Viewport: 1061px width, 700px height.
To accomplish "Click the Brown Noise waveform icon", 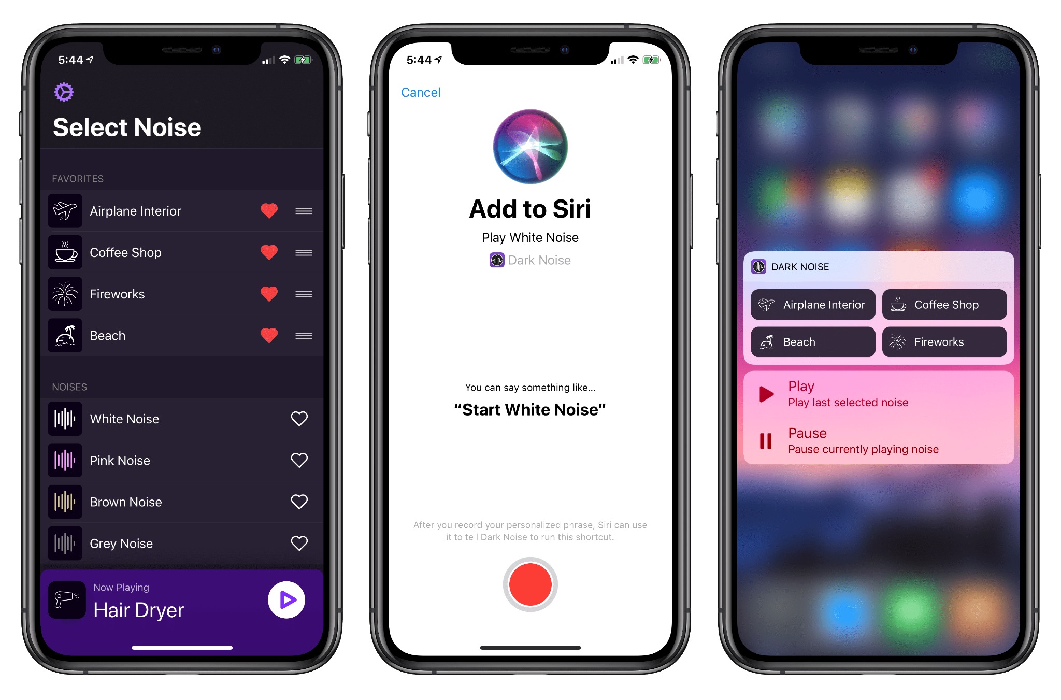I will (x=63, y=501).
